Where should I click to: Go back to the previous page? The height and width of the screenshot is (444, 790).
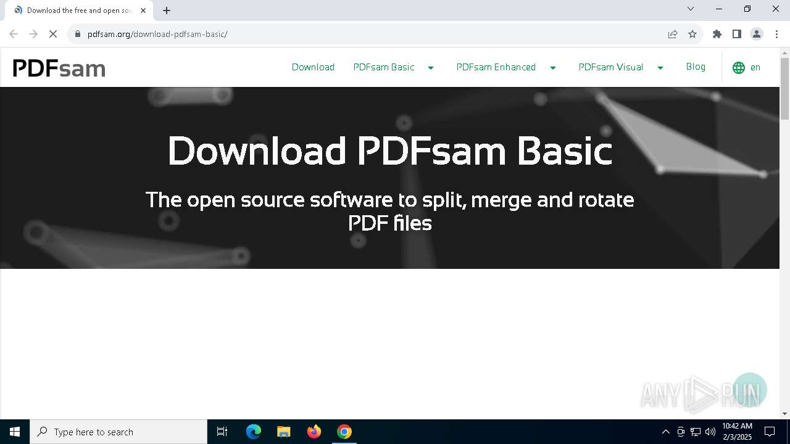[x=14, y=34]
